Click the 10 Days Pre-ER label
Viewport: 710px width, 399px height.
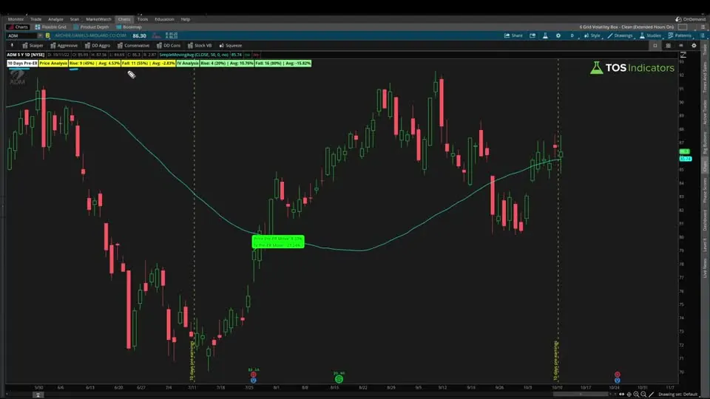click(x=22, y=64)
